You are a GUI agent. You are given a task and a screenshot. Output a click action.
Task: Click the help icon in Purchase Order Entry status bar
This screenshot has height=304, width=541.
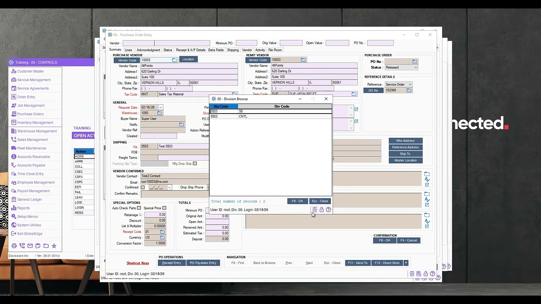(432, 274)
